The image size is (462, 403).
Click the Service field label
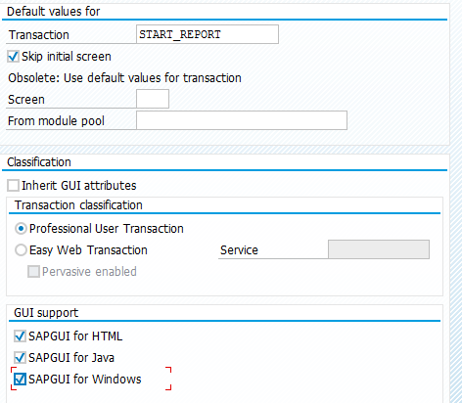point(239,250)
